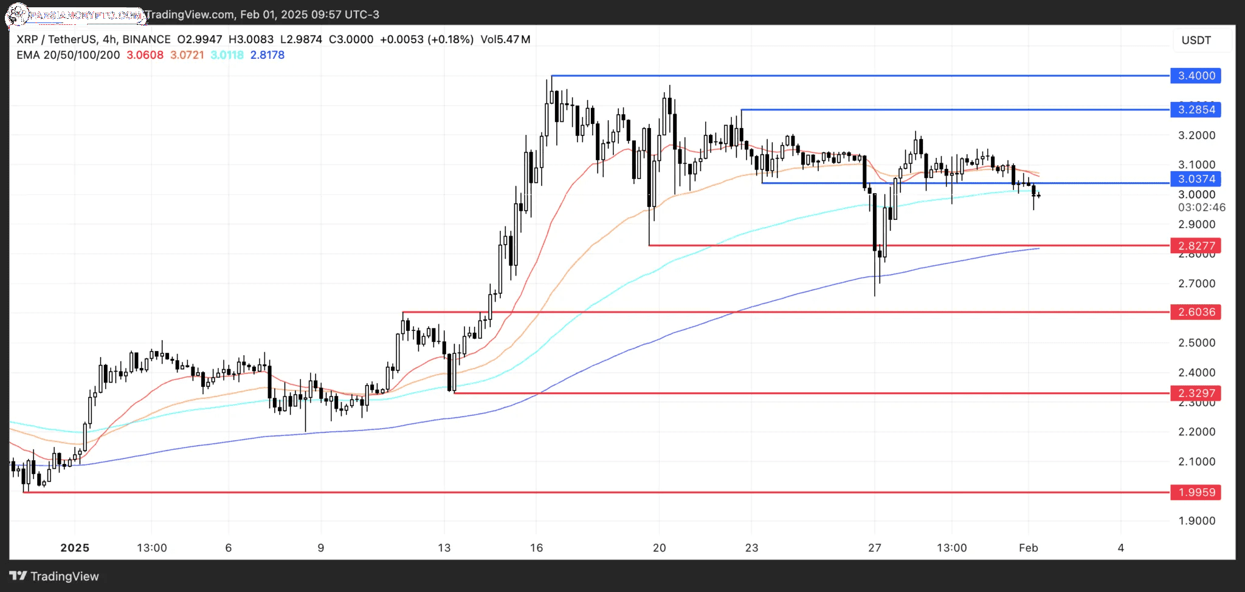Click the TradingView.com timestamp header text
Screen dimensions: 1245x592
point(262,15)
